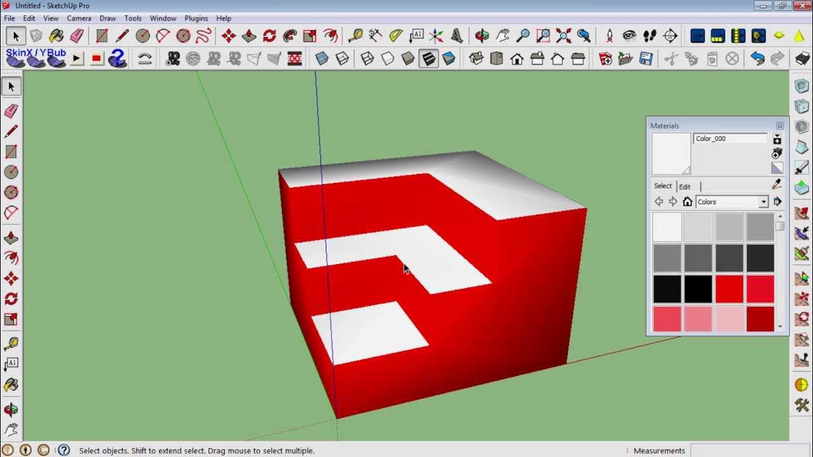Image resolution: width=813 pixels, height=457 pixels.
Task: Select the Rectangle tool in top toolbar
Action: pos(102,36)
